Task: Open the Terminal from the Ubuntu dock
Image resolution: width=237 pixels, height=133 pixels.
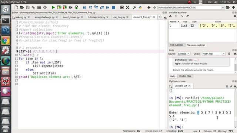Action: pyautogui.click(x=6, y=20)
